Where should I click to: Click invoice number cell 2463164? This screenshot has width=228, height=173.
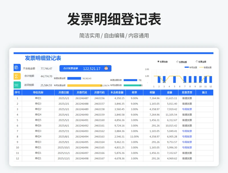pos(99,142)
